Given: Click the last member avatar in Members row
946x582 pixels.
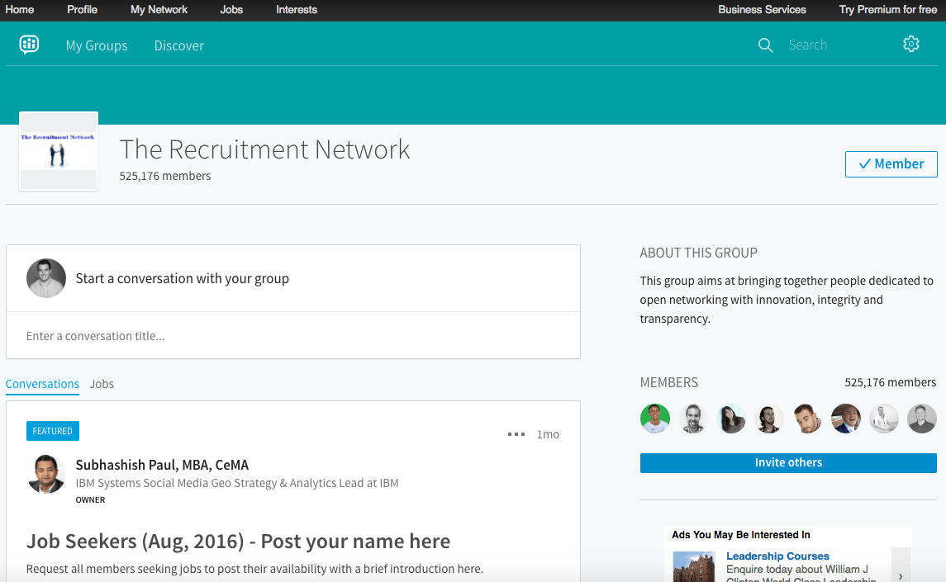Looking at the screenshot, I should click(x=922, y=419).
